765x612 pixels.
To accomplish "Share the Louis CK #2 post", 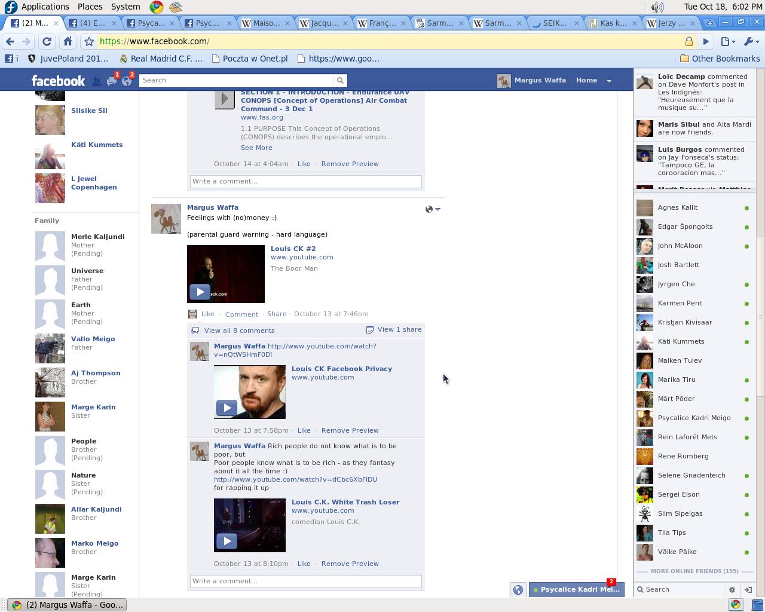I will pyautogui.click(x=277, y=314).
